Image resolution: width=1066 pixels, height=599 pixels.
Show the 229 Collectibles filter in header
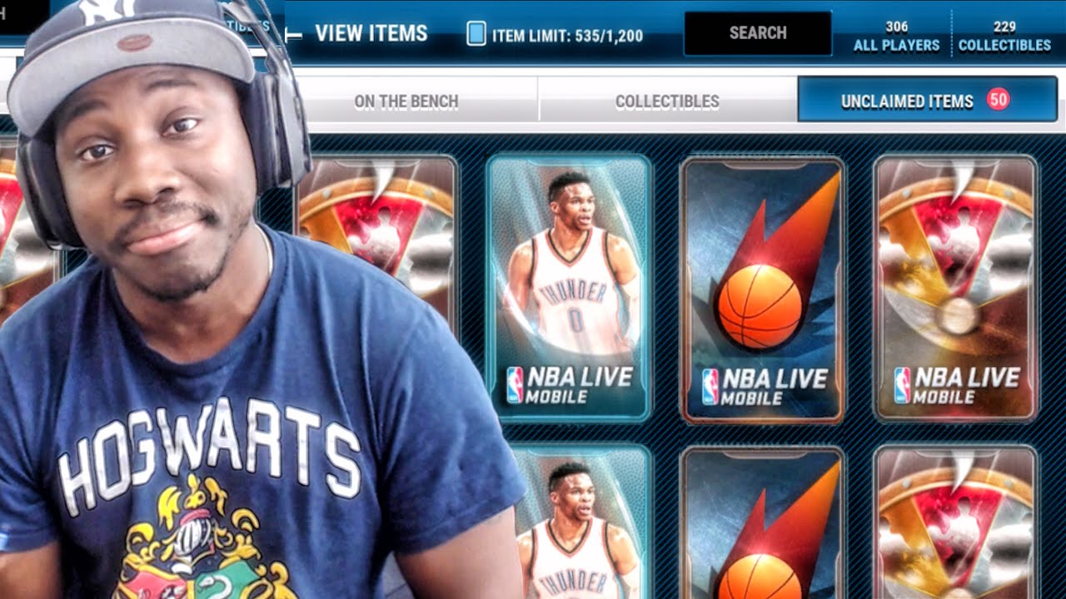tap(1004, 37)
